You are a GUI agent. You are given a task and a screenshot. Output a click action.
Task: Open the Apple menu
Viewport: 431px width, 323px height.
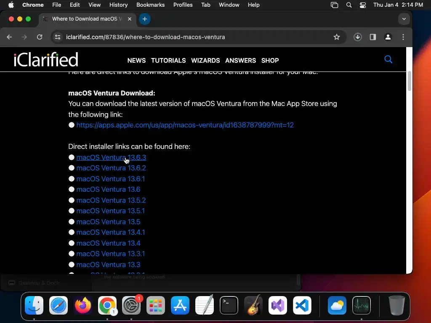coord(11,5)
